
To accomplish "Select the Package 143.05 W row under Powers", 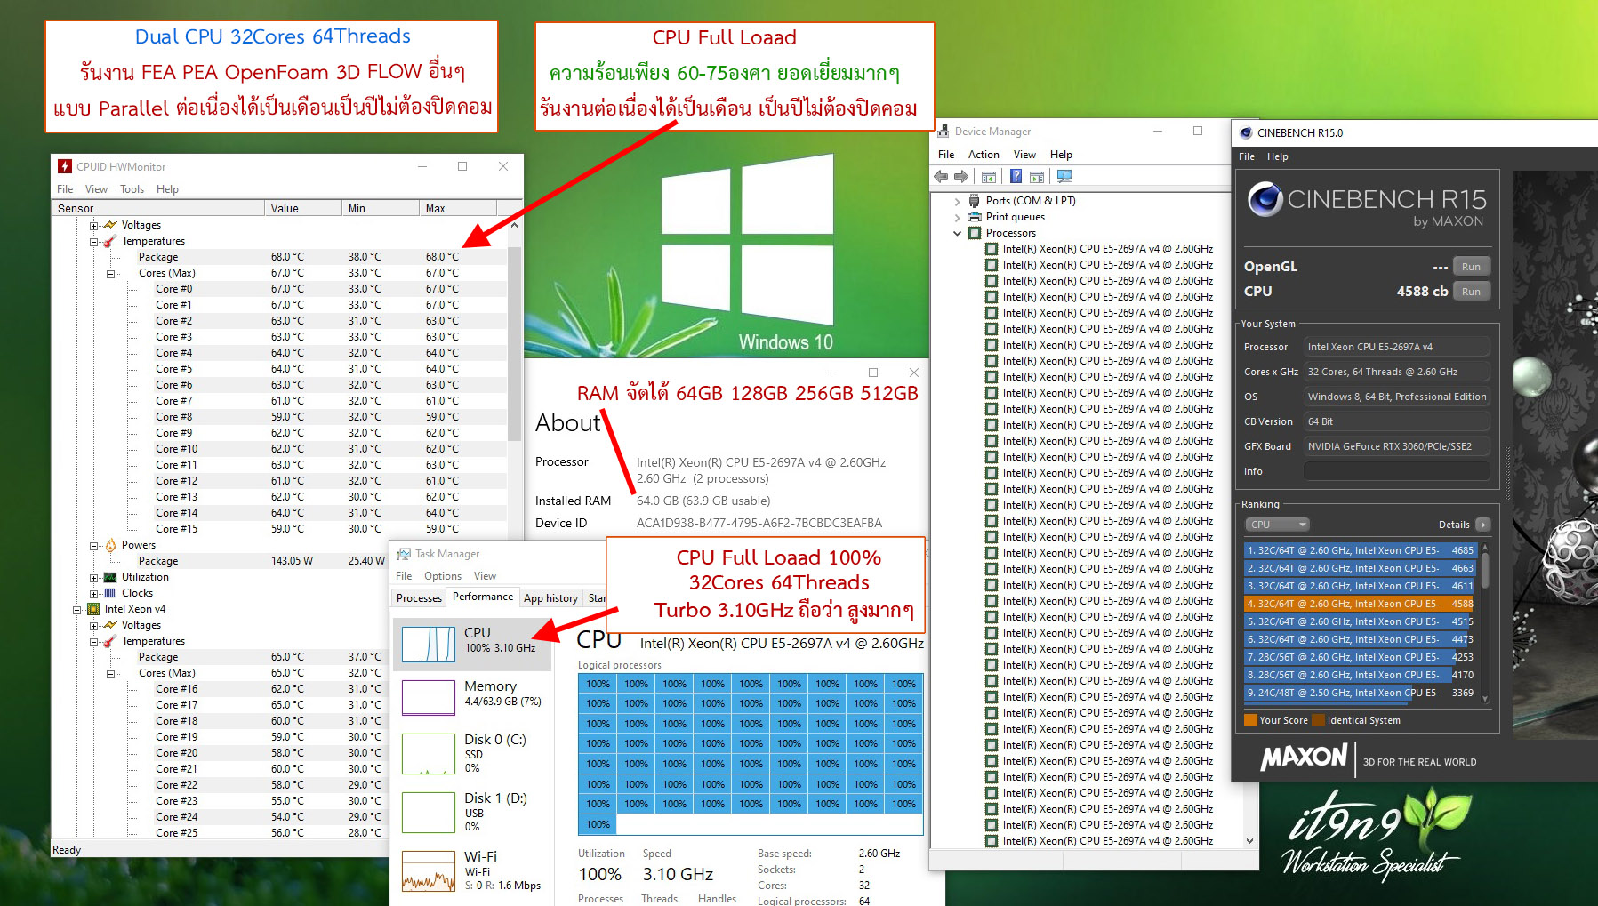I will click(221, 561).
